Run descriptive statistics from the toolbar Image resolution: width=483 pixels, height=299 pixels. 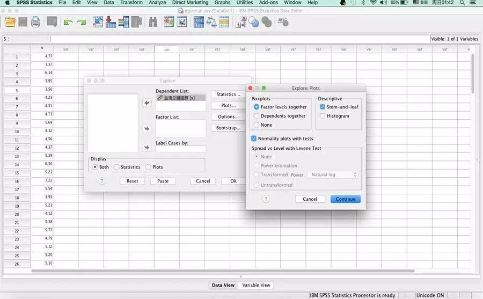(x=136, y=22)
